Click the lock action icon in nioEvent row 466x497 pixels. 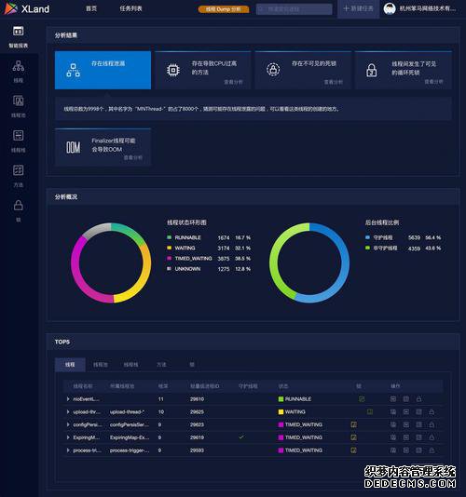click(418, 399)
